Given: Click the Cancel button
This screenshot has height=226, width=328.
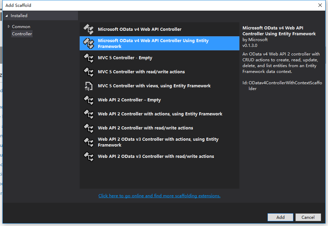Looking at the screenshot, I should pos(308,217).
